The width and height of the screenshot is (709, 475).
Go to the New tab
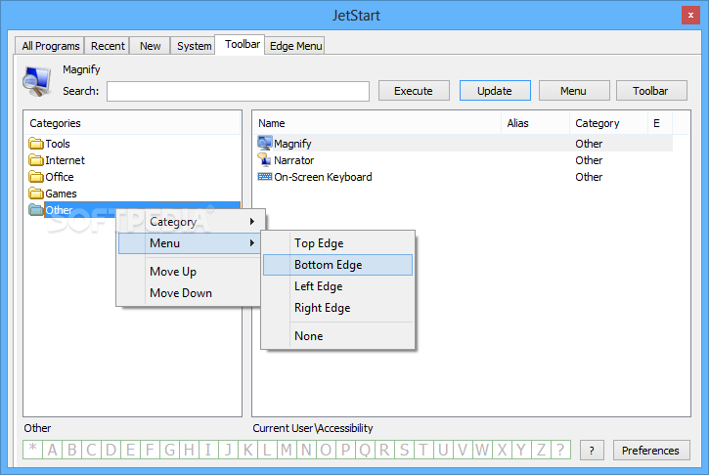point(151,46)
